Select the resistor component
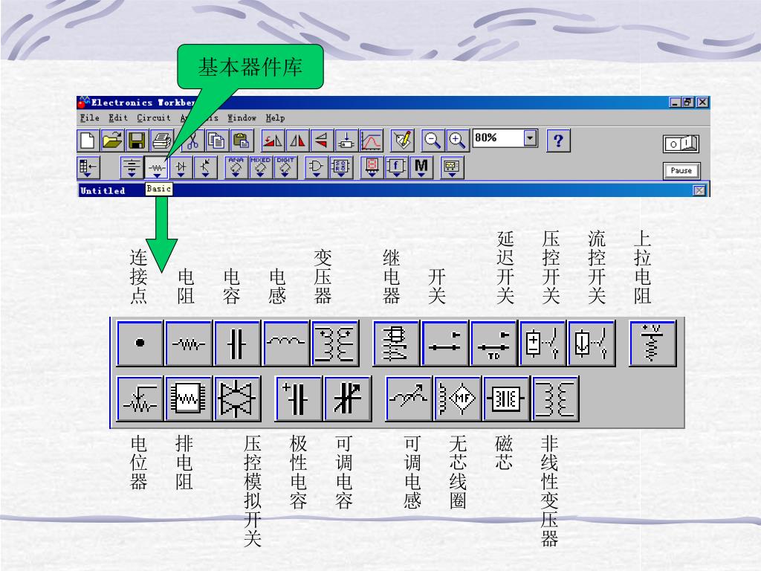 pyautogui.click(x=189, y=343)
